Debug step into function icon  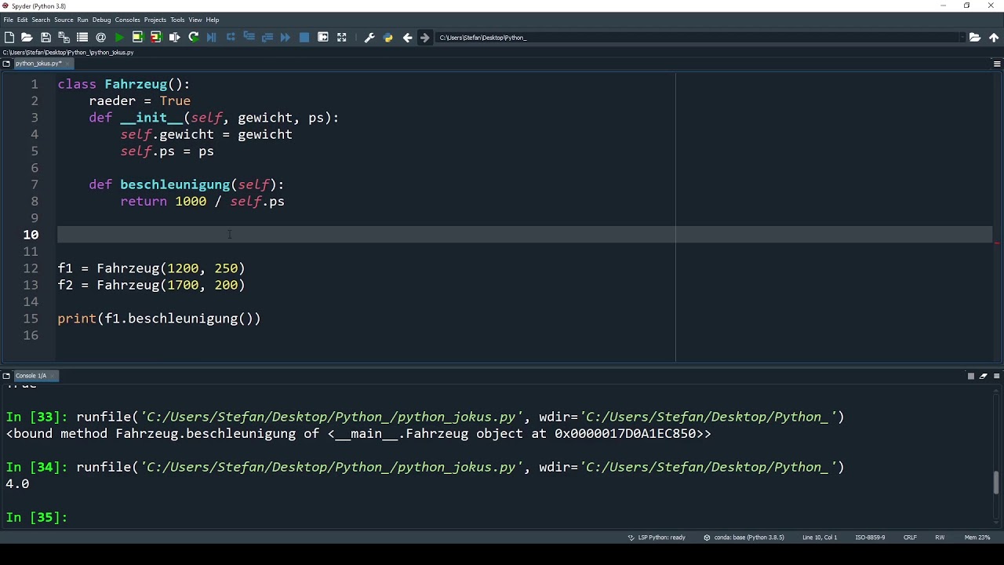pyautogui.click(x=249, y=38)
